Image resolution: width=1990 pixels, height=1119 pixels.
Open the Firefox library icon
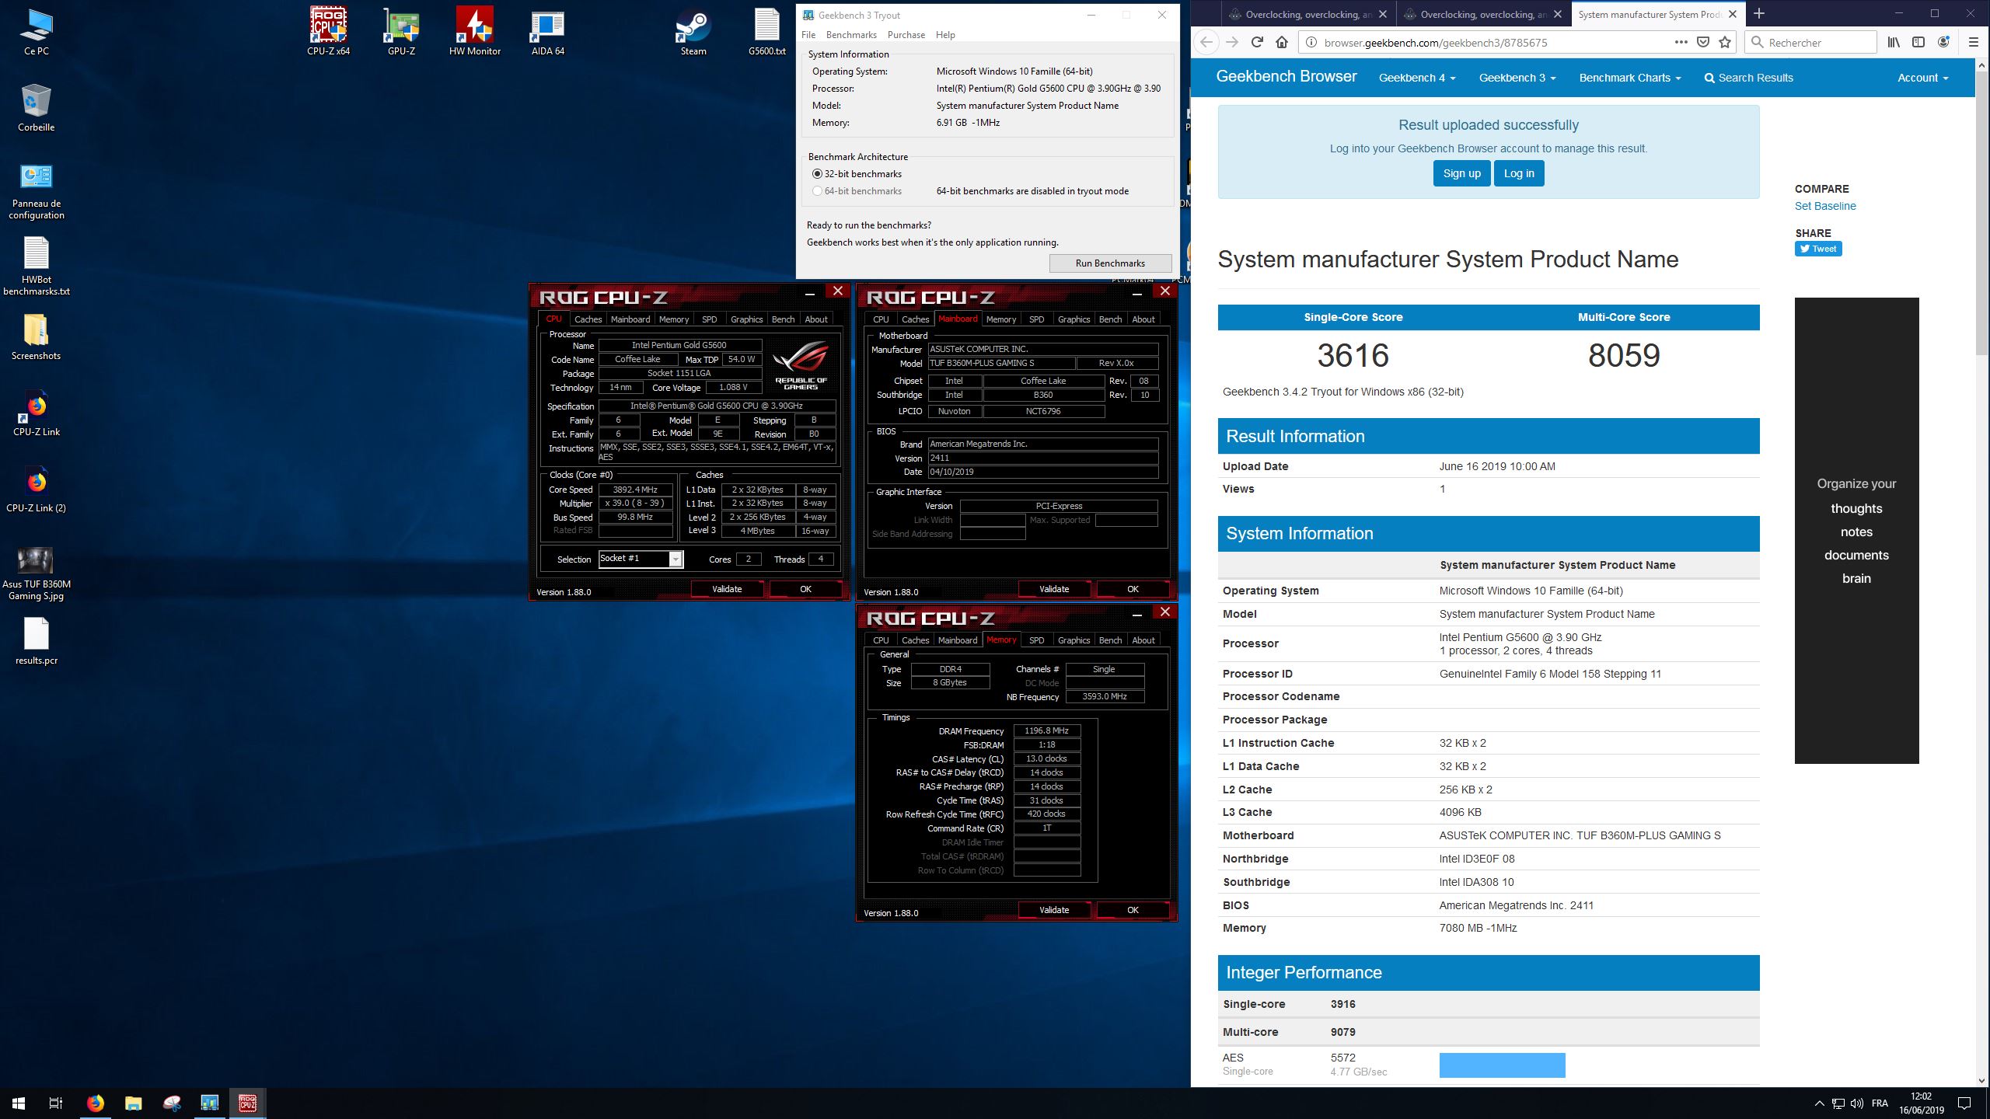(1894, 43)
